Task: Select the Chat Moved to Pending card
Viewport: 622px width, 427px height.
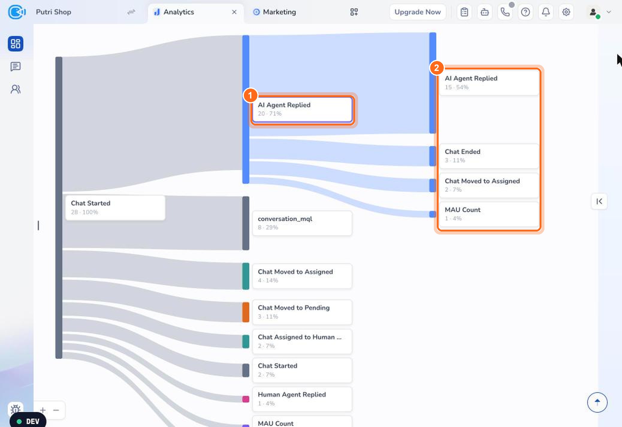Action: pyautogui.click(x=302, y=312)
